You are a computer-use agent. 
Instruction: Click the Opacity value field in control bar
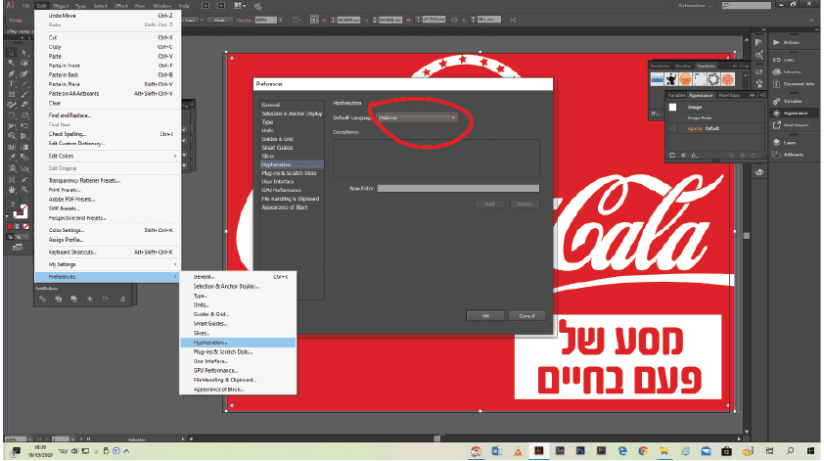(266, 20)
